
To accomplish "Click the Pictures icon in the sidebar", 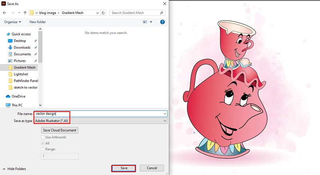I will point(10,61).
